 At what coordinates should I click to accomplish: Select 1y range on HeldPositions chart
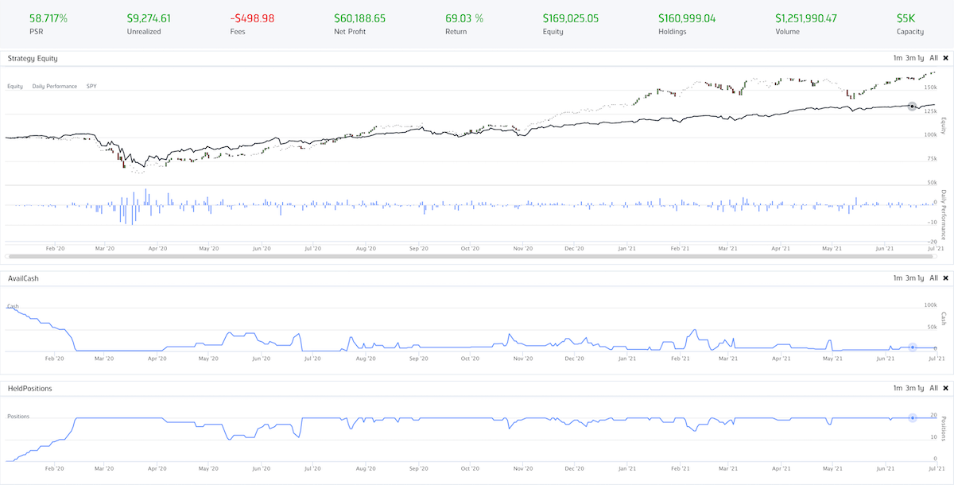click(x=921, y=388)
